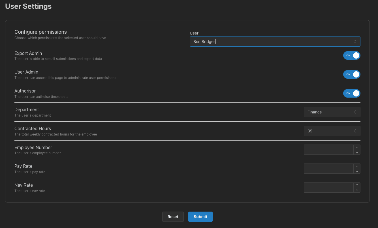Click the up arrow on Employee Number

point(357,147)
